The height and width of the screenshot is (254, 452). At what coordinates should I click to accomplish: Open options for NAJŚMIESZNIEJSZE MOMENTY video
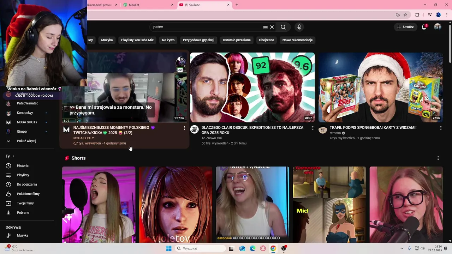point(184,128)
